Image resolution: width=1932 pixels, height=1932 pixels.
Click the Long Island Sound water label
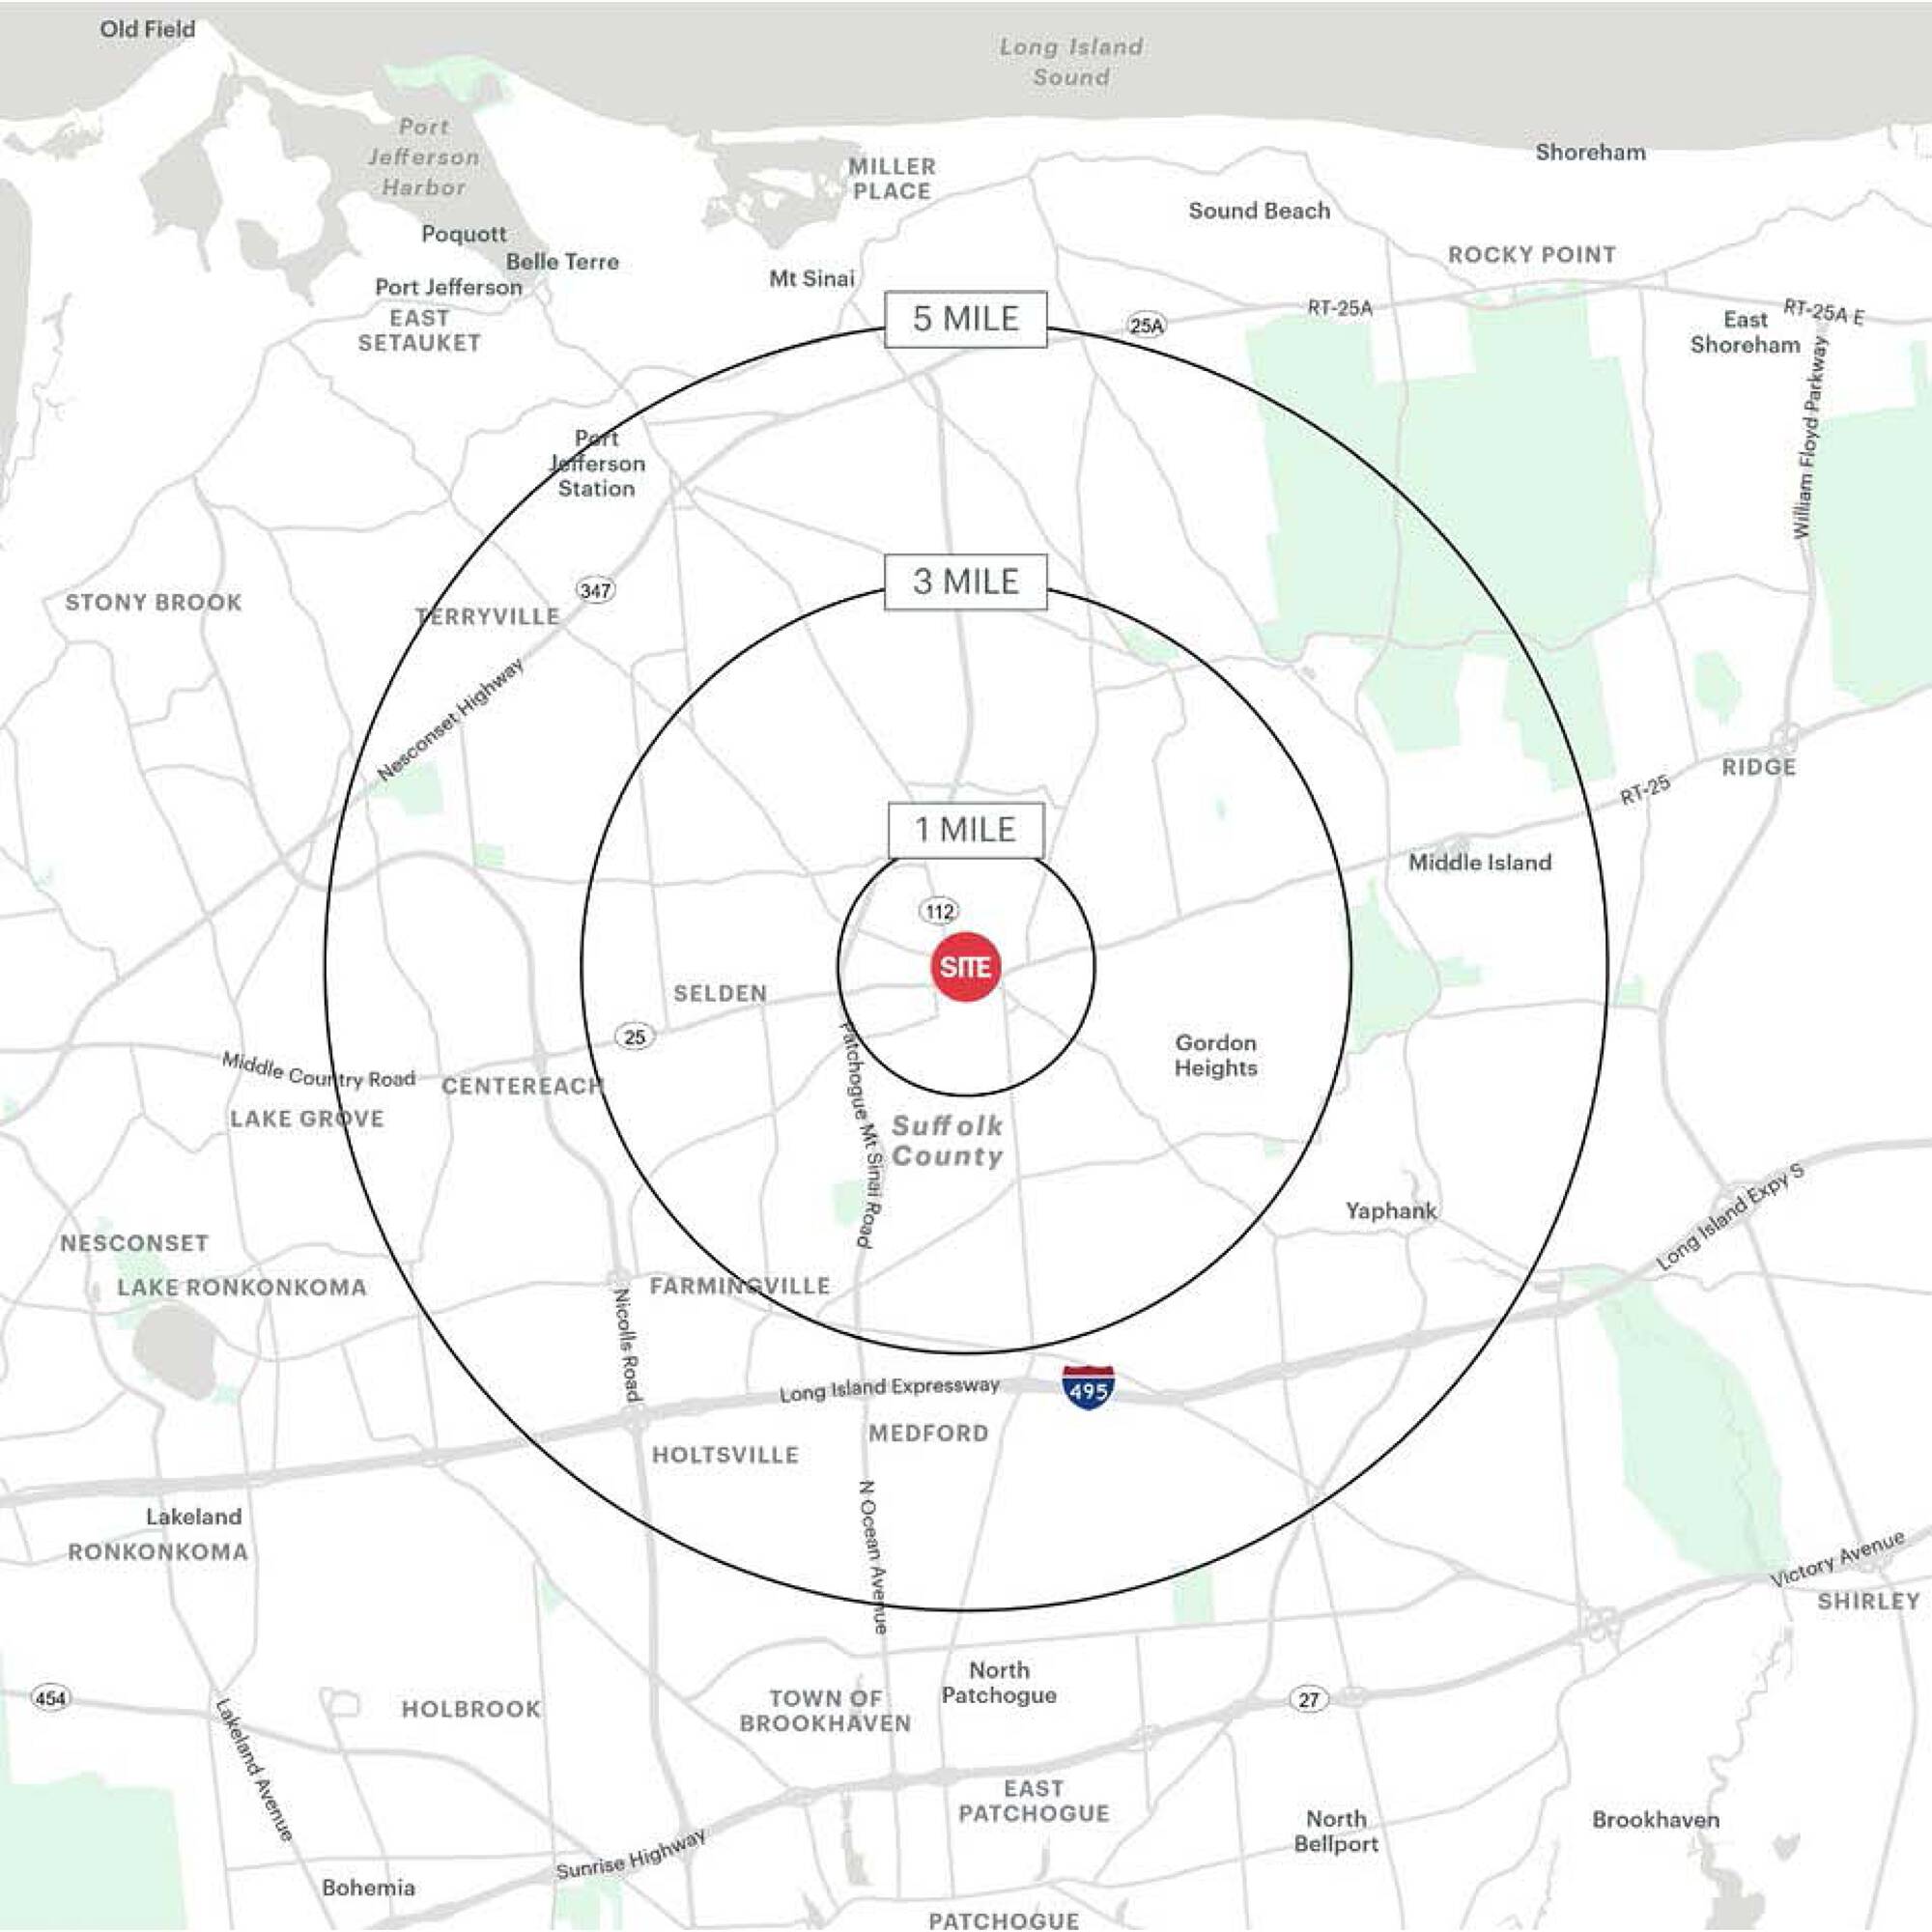tap(1071, 61)
